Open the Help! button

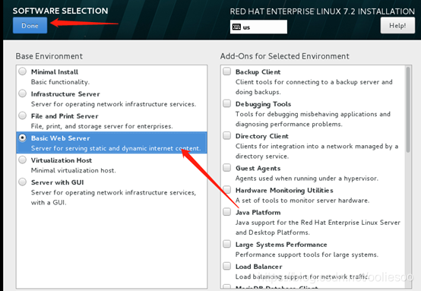(x=397, y=26)
